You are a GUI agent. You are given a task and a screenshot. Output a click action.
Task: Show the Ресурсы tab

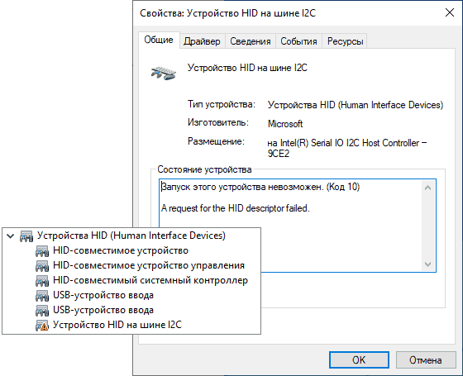click(x=345, y=41)
